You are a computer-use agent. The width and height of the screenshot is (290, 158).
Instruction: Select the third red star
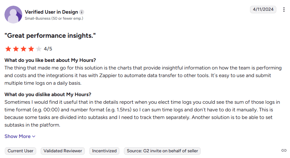tap(24, 49)
